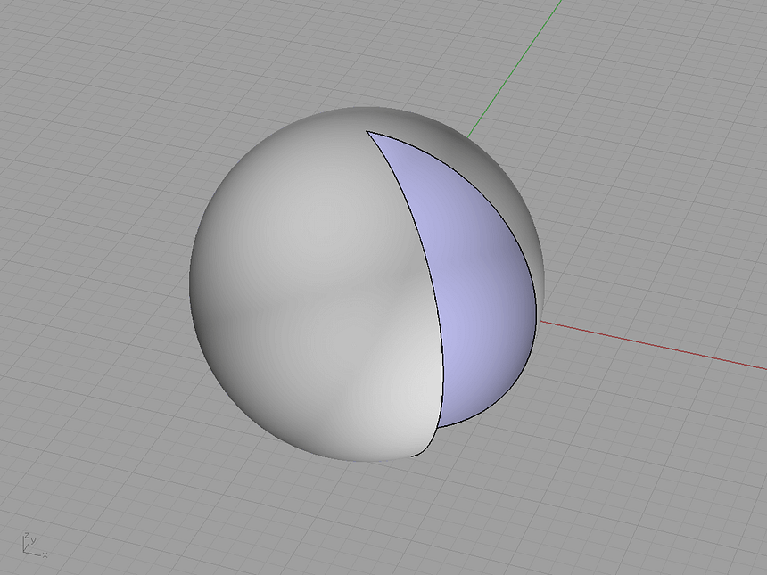Click the top pointed corner of the cutout
This screenshot has width=767, height=575.
point(367,132)
